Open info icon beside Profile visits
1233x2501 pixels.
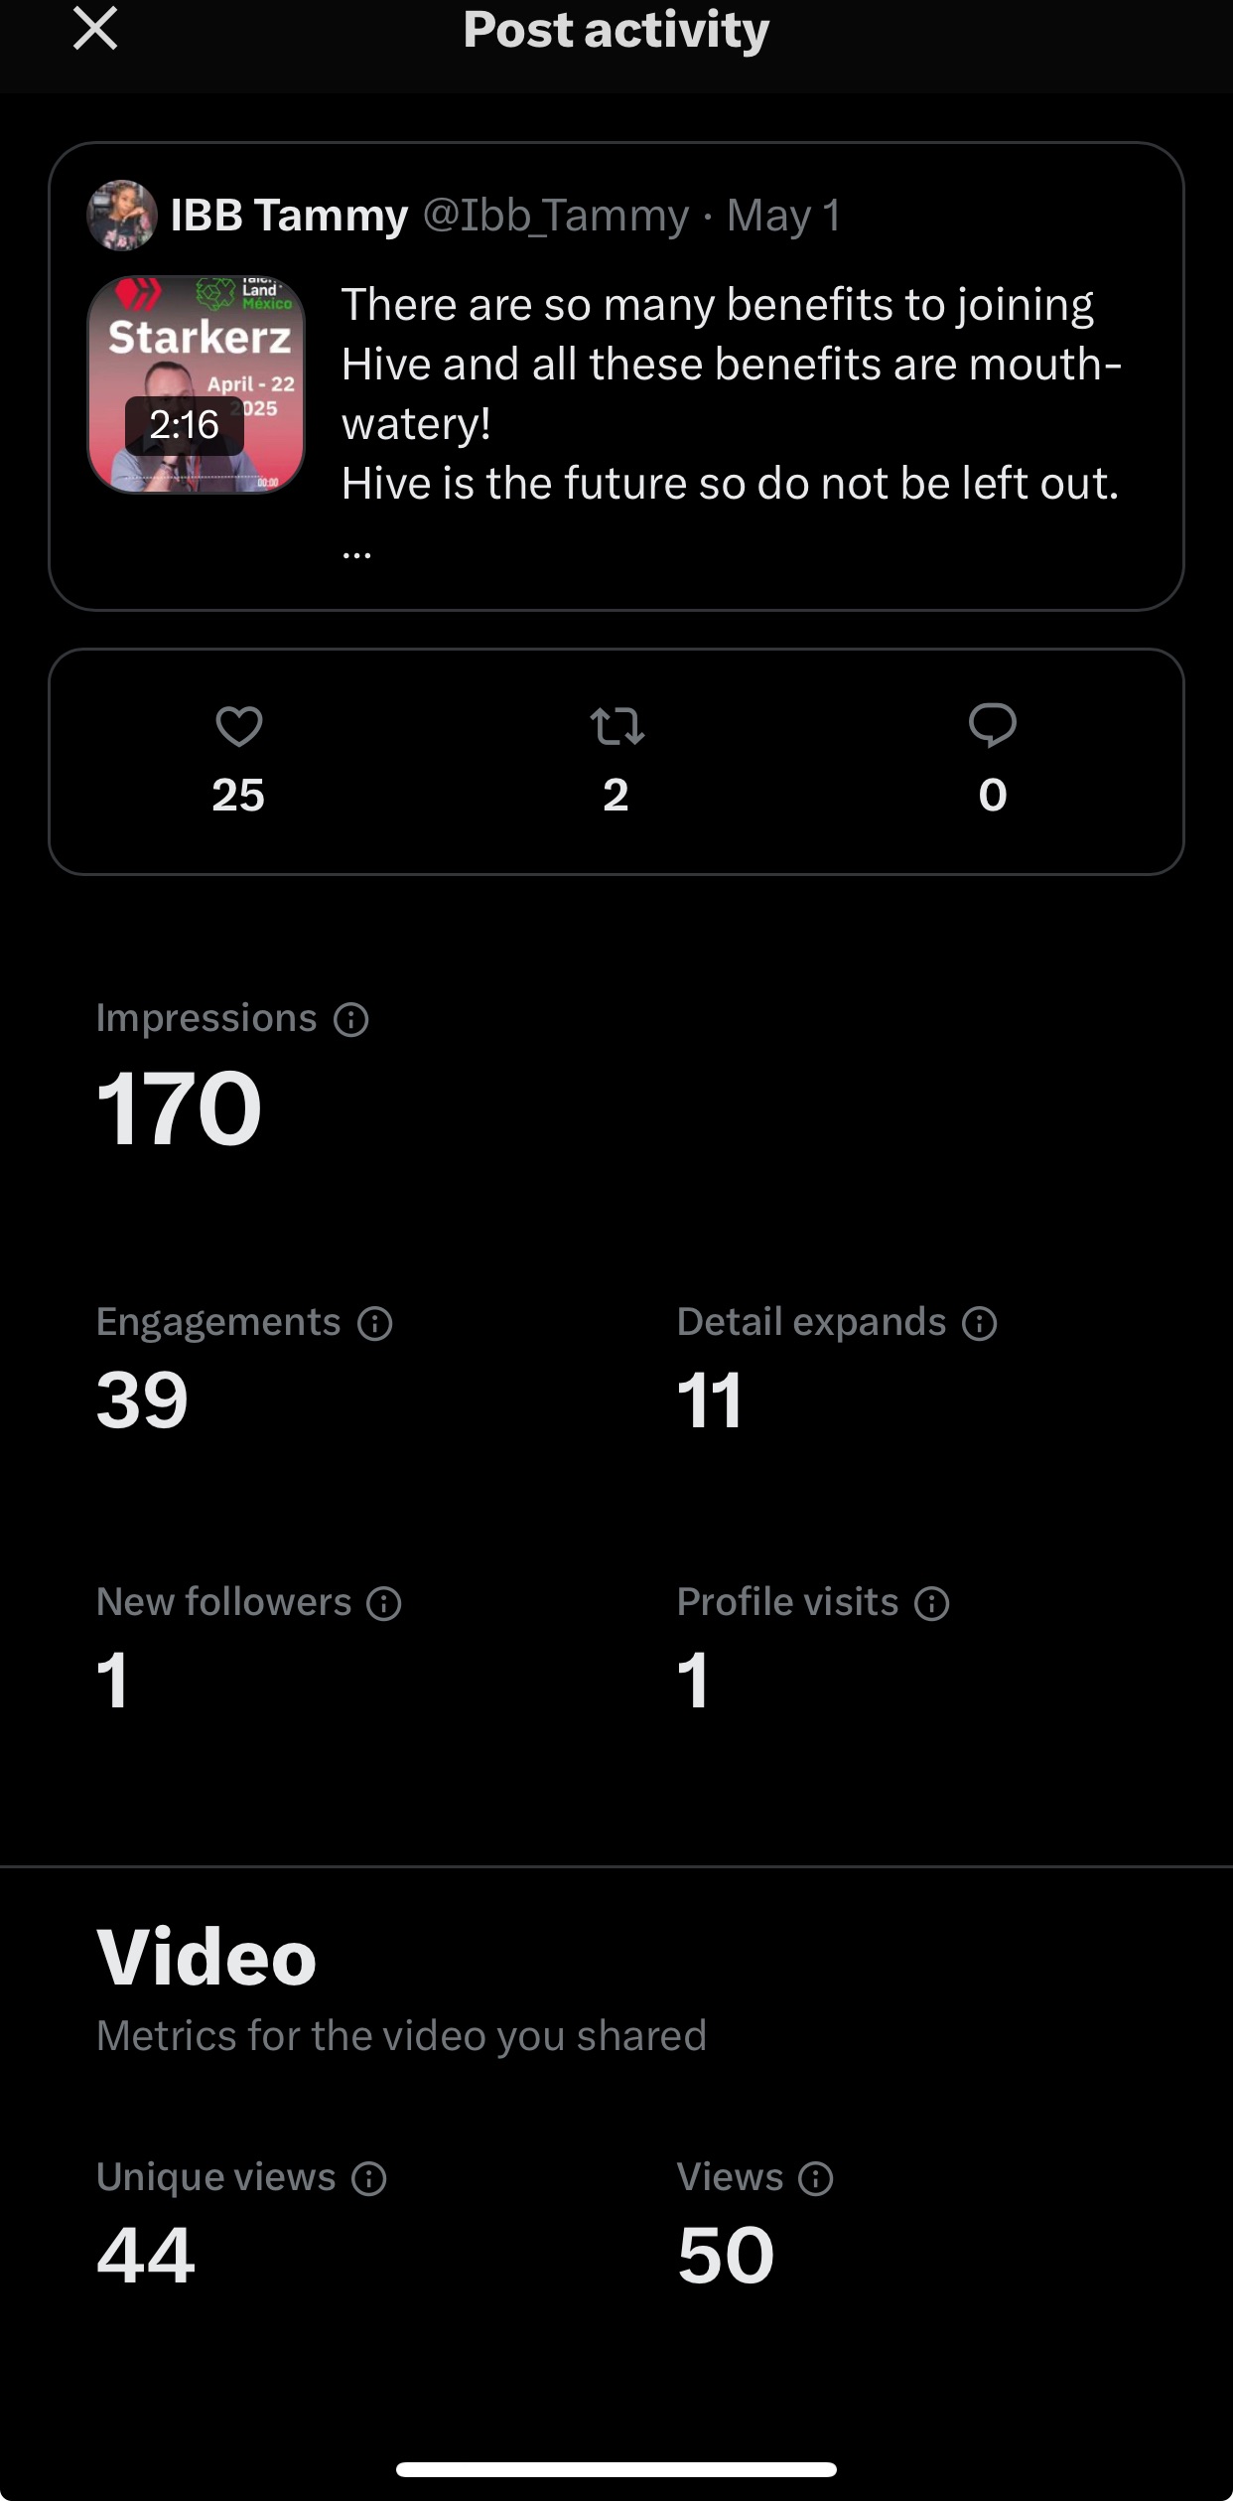click(x=932, y=1603)
